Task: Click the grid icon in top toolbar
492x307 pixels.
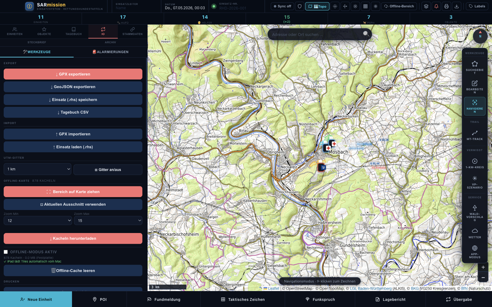Action: [x=365, y=6]
